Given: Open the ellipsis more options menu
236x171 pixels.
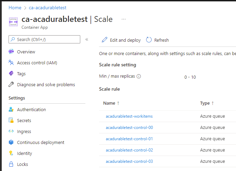Looking at the screenshot, I should tap(124, 19).
